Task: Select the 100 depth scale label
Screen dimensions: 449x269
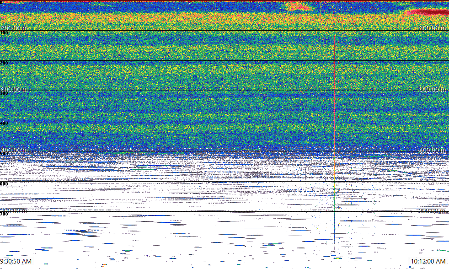Action: [4, 33]
